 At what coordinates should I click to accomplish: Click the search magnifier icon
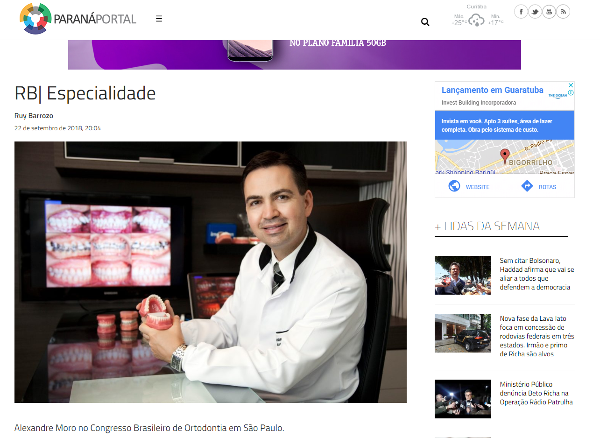pos(425,22)
